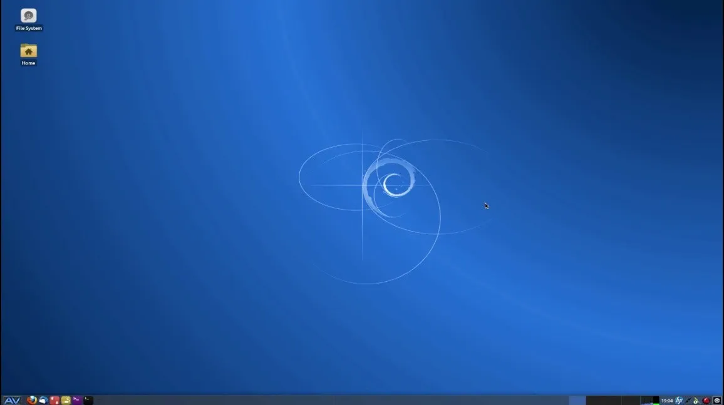This screenshot has height=405, width=724.
Task: Click the cloud-shaped launcher next to Firefox
Action: (43, 400)
